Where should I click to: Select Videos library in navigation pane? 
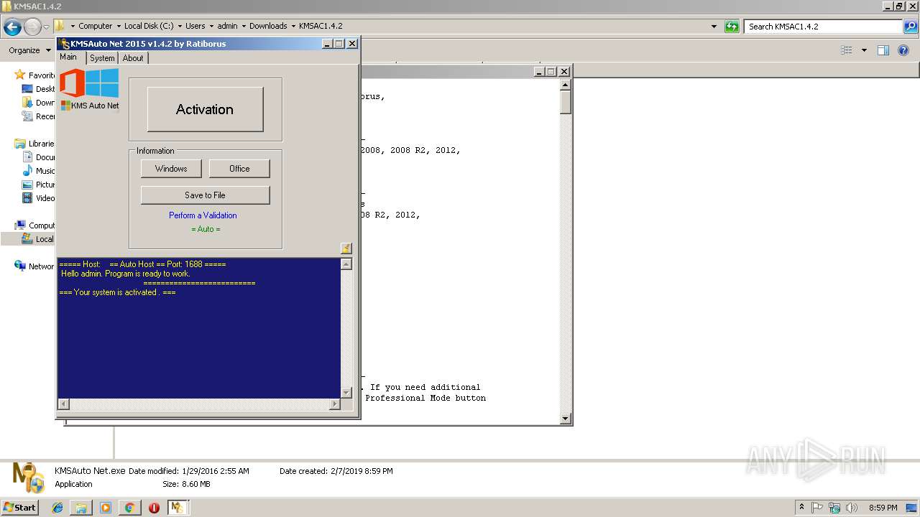[x=39, y=198]
